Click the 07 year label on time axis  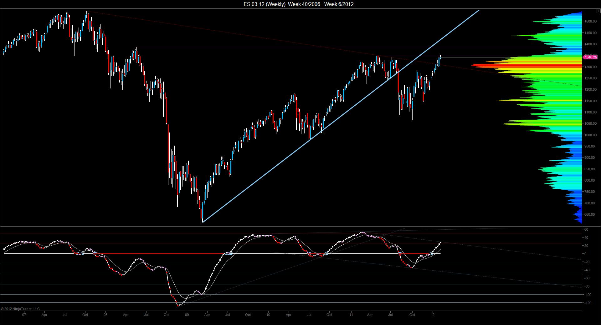pos(24,315)
